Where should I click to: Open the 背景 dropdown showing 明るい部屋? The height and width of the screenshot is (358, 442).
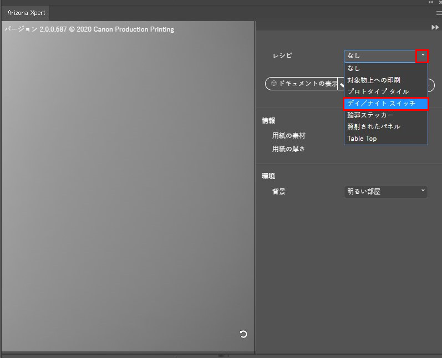(x=385, y=192)
